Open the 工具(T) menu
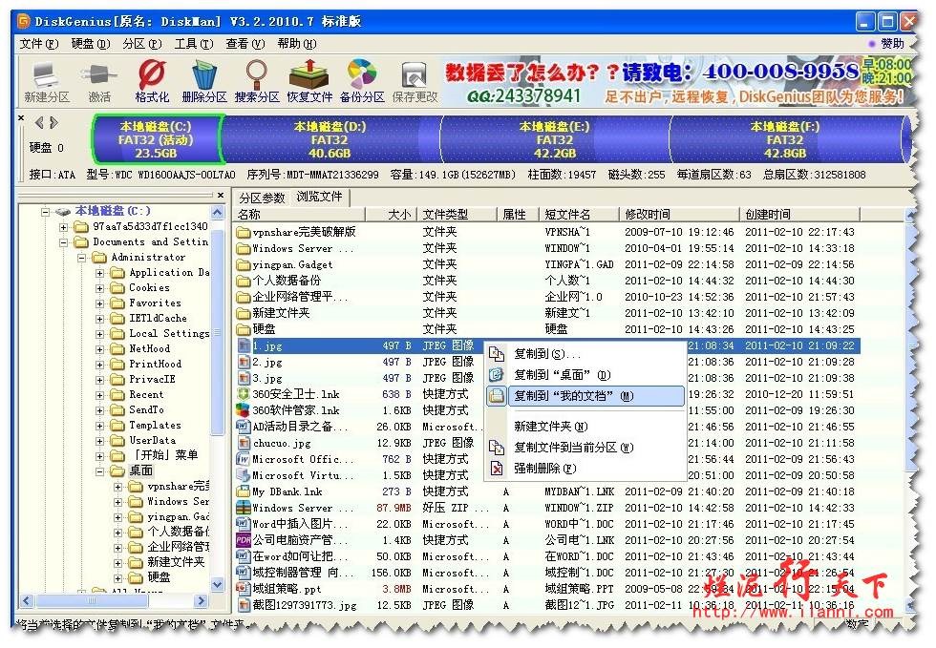This screenshot has height=648, width=936. click(x=193, y=44)
